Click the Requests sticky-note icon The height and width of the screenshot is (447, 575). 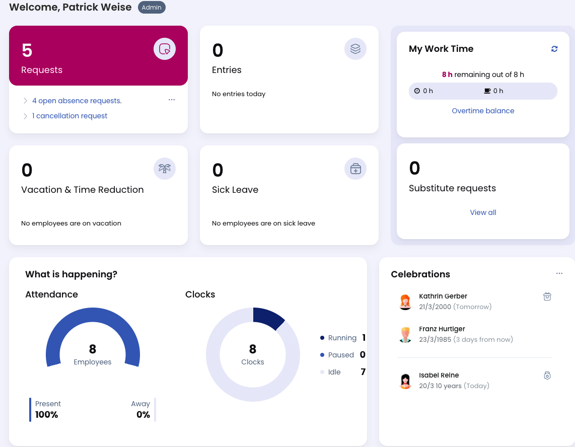[x=165, y=49]
